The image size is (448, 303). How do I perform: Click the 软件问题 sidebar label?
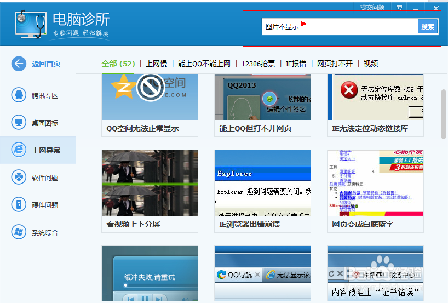45,178
